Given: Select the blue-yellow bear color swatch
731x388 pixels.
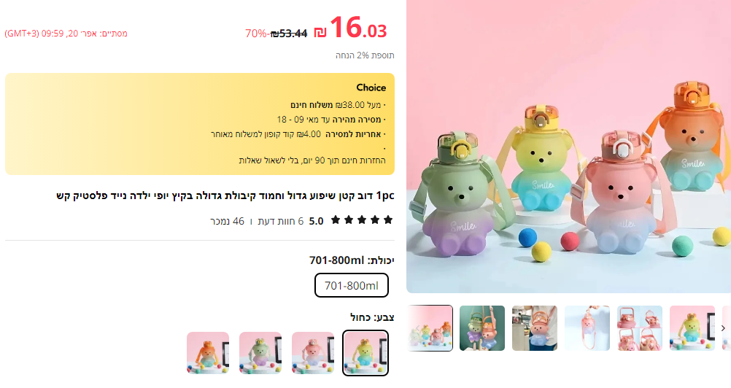Looking at the screenshot, I should click(365, 352).
